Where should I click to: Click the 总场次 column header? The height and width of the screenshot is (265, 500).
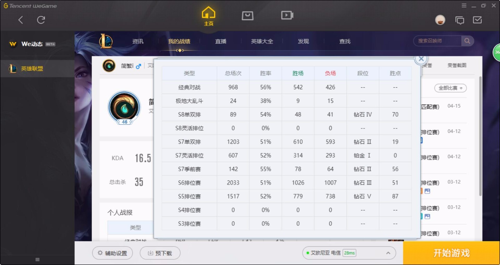coord(233,73)
